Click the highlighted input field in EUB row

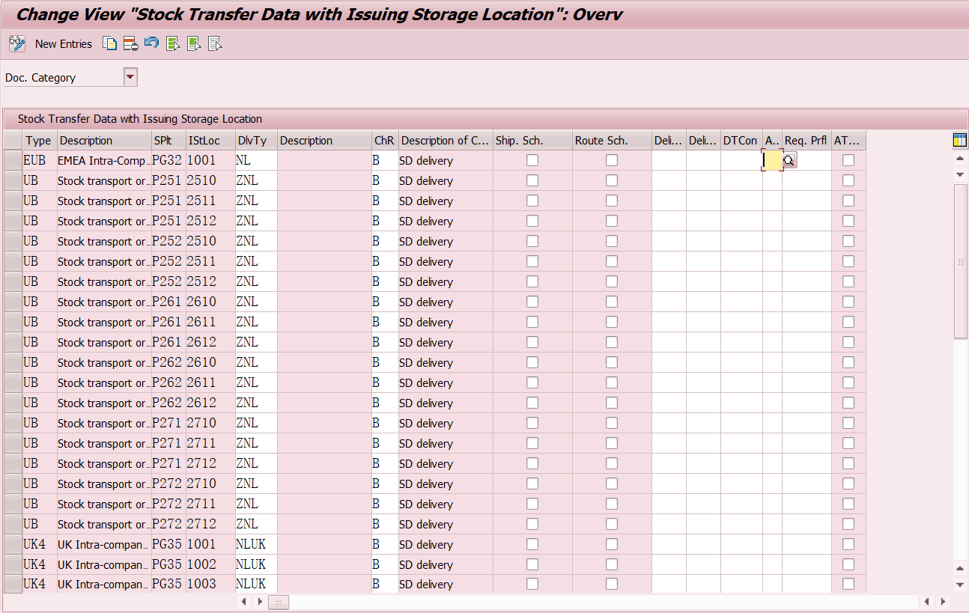772,159
